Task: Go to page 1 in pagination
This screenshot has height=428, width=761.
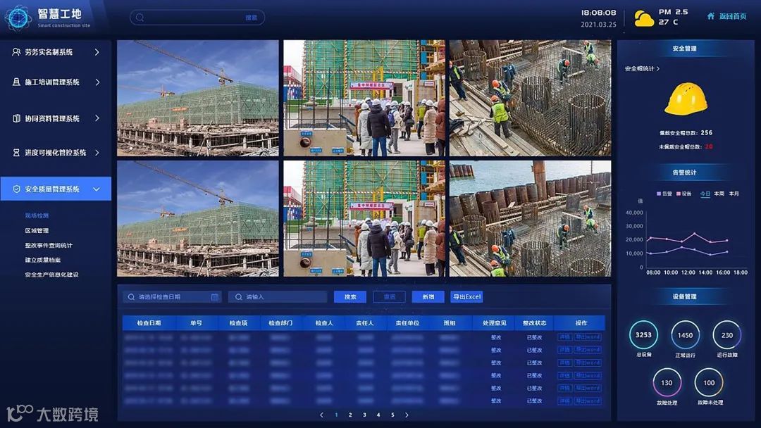Action: 336,415
